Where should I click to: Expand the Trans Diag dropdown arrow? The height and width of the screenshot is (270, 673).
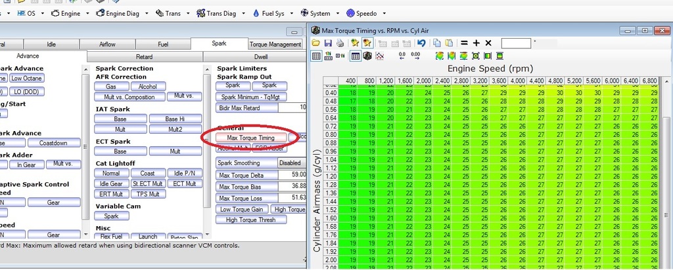coord(243,14)
